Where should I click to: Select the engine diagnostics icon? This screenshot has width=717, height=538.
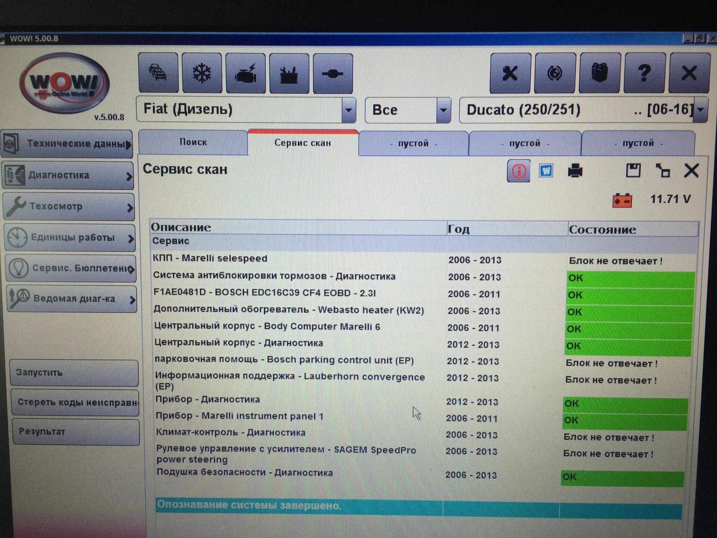click(x=246, y=74)
